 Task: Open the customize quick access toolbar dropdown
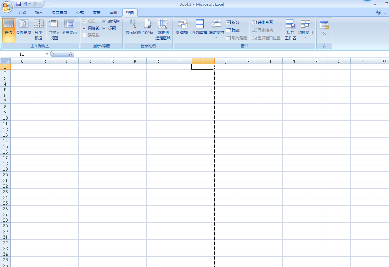[x=48, y=4]
